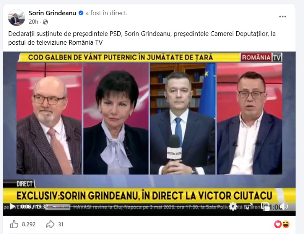Share the post using arrow icon
This screenshot has width=304, height=234.
pos(50,224)
